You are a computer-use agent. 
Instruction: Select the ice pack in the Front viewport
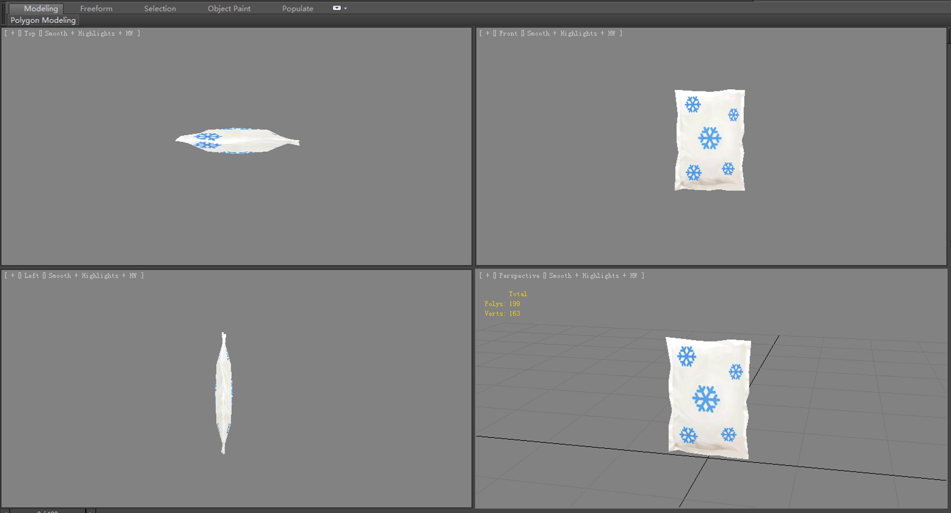tap(710, 140)
